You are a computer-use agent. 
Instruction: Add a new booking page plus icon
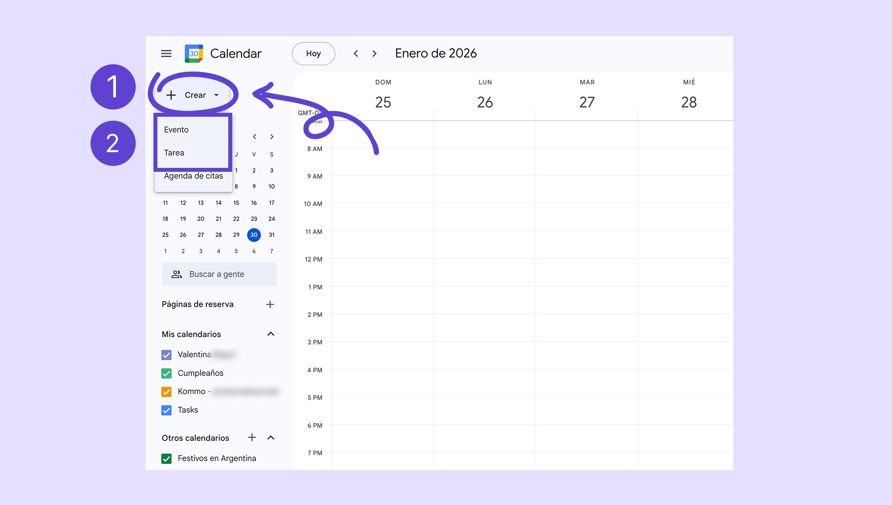coord(270,304)
